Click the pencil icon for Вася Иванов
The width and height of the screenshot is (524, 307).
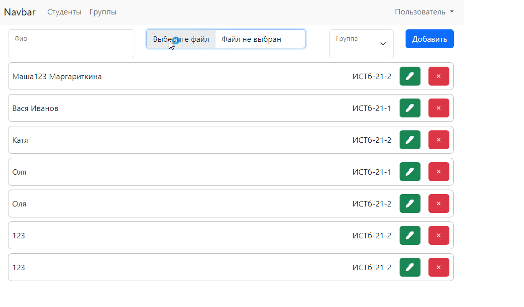[410, 108]
